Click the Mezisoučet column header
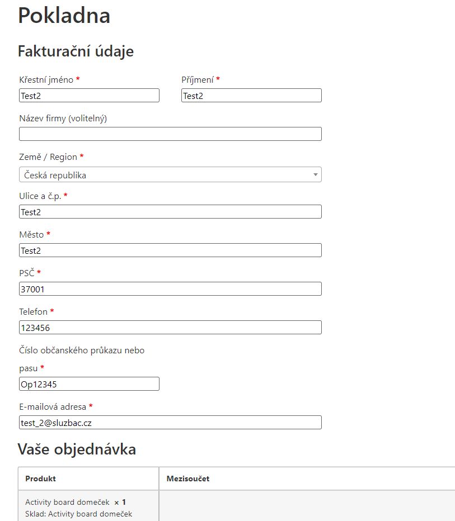Viewport: 455px width, 521px height. click(188, 479)
